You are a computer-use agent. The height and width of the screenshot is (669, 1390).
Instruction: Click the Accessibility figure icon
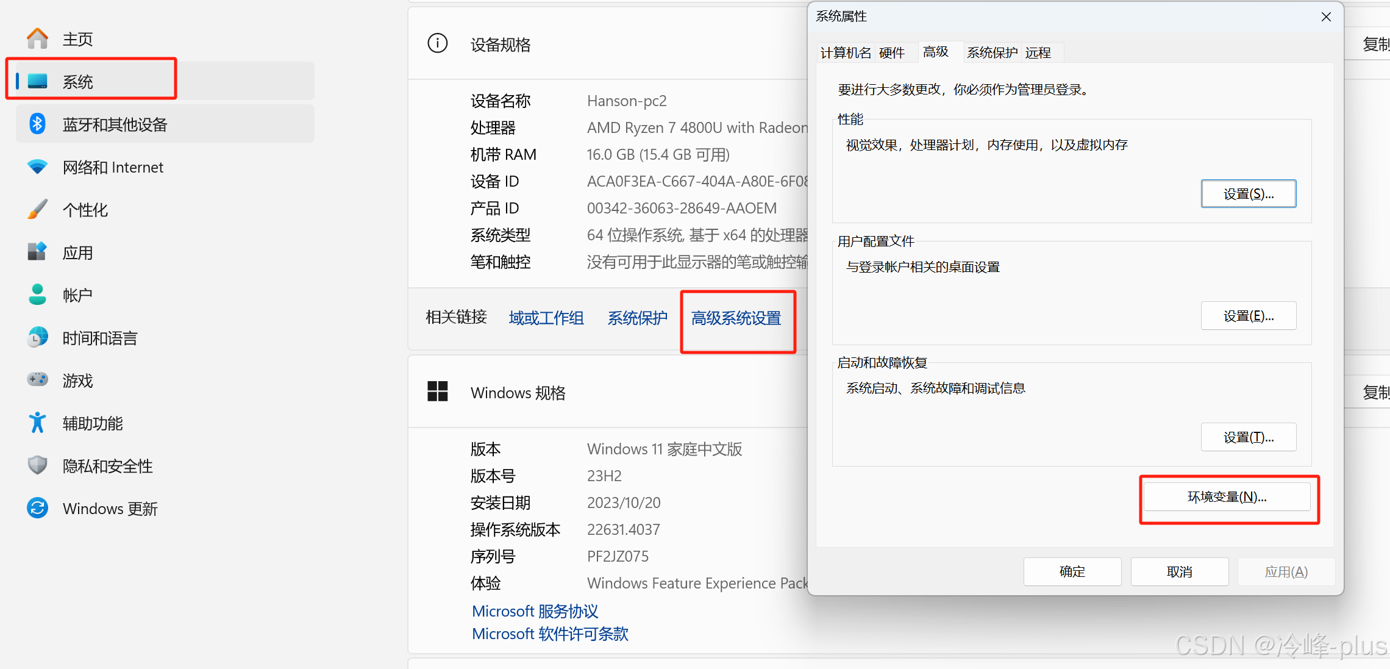38,423
